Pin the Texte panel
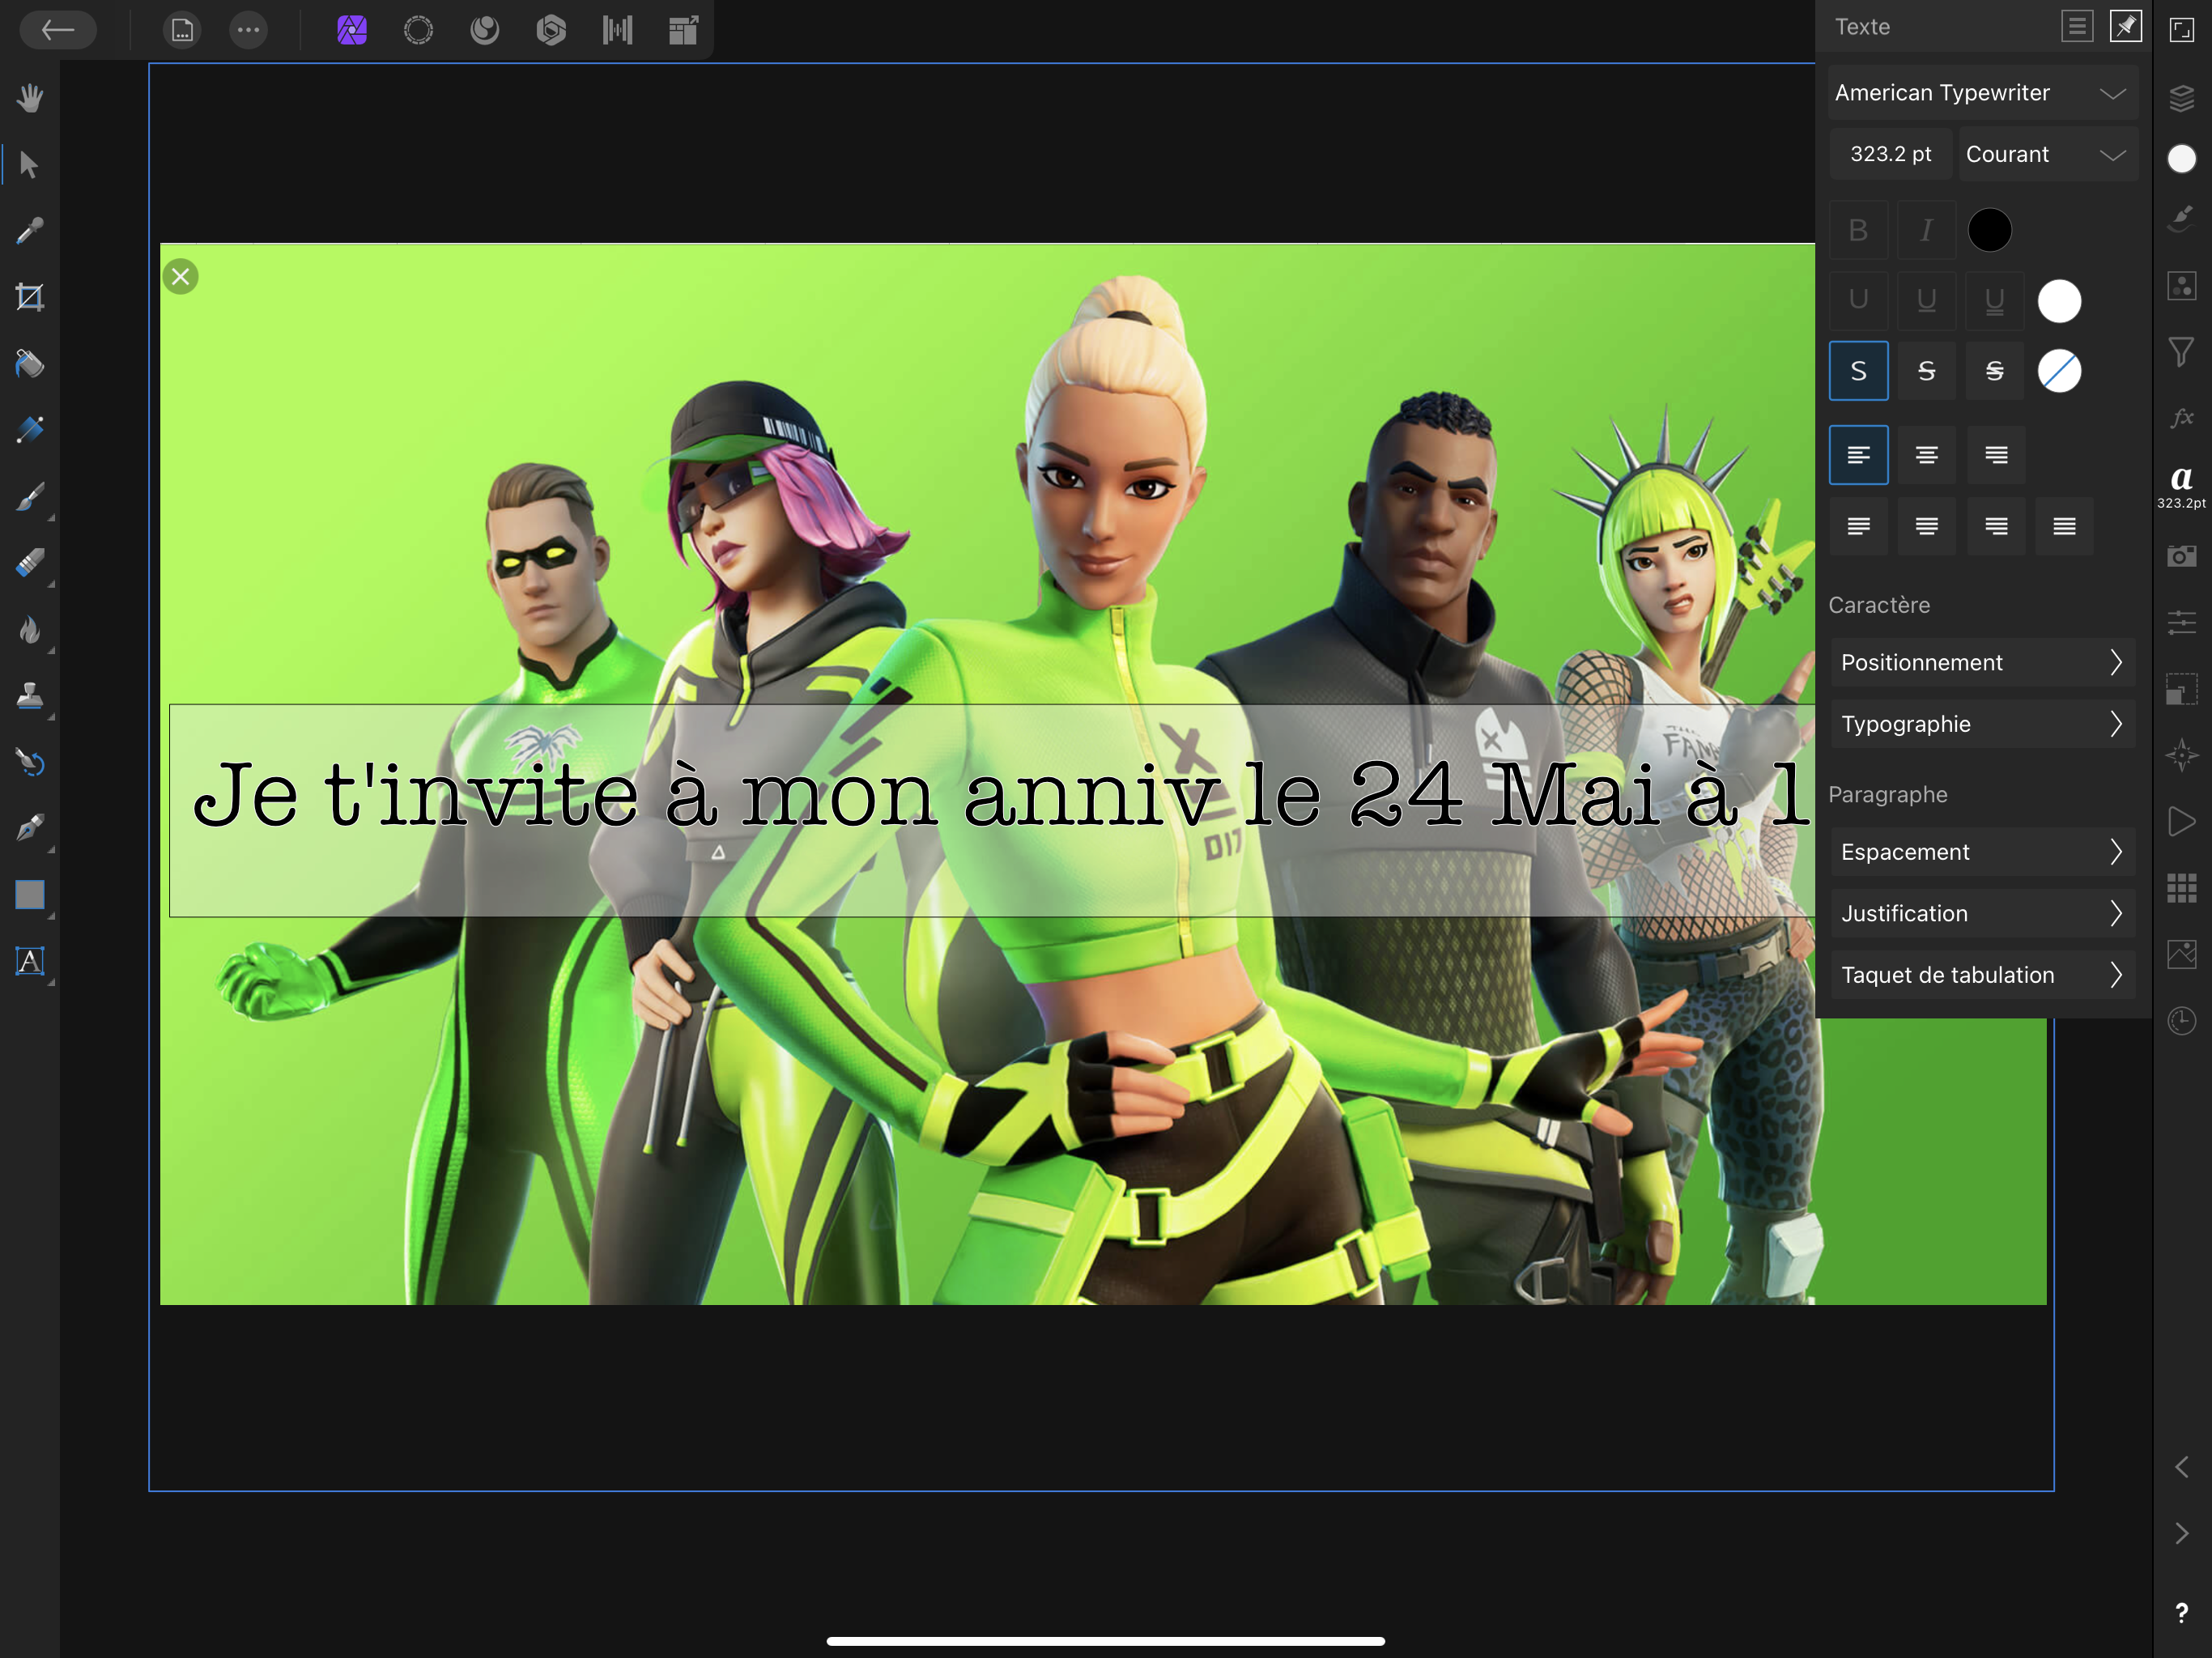 pos(2125,26)
